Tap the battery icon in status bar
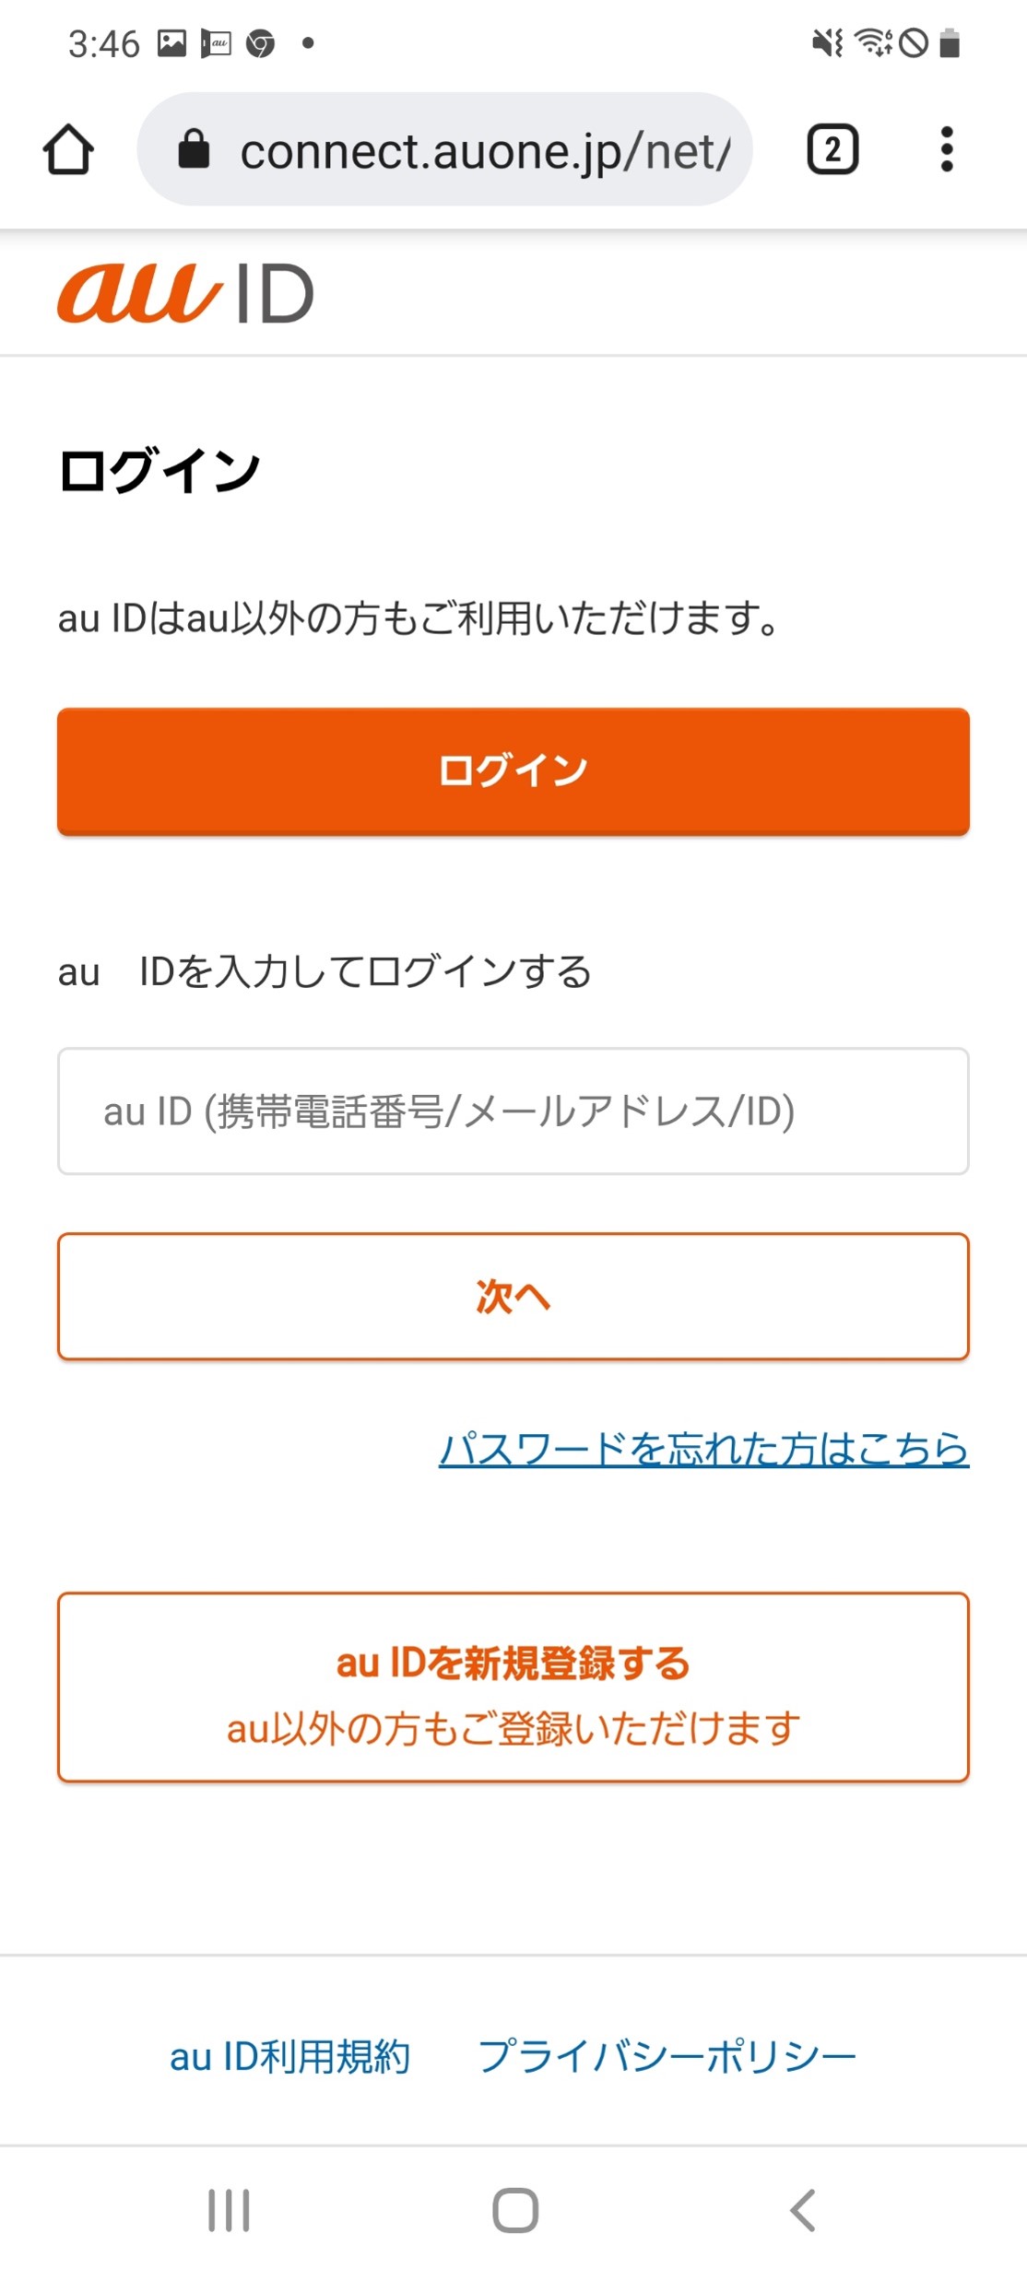1027x2281 pixels. click(x=950, y=43)
